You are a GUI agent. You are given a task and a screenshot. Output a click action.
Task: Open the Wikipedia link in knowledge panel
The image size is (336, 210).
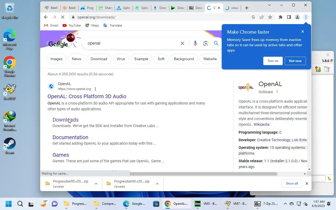[261, 124]
